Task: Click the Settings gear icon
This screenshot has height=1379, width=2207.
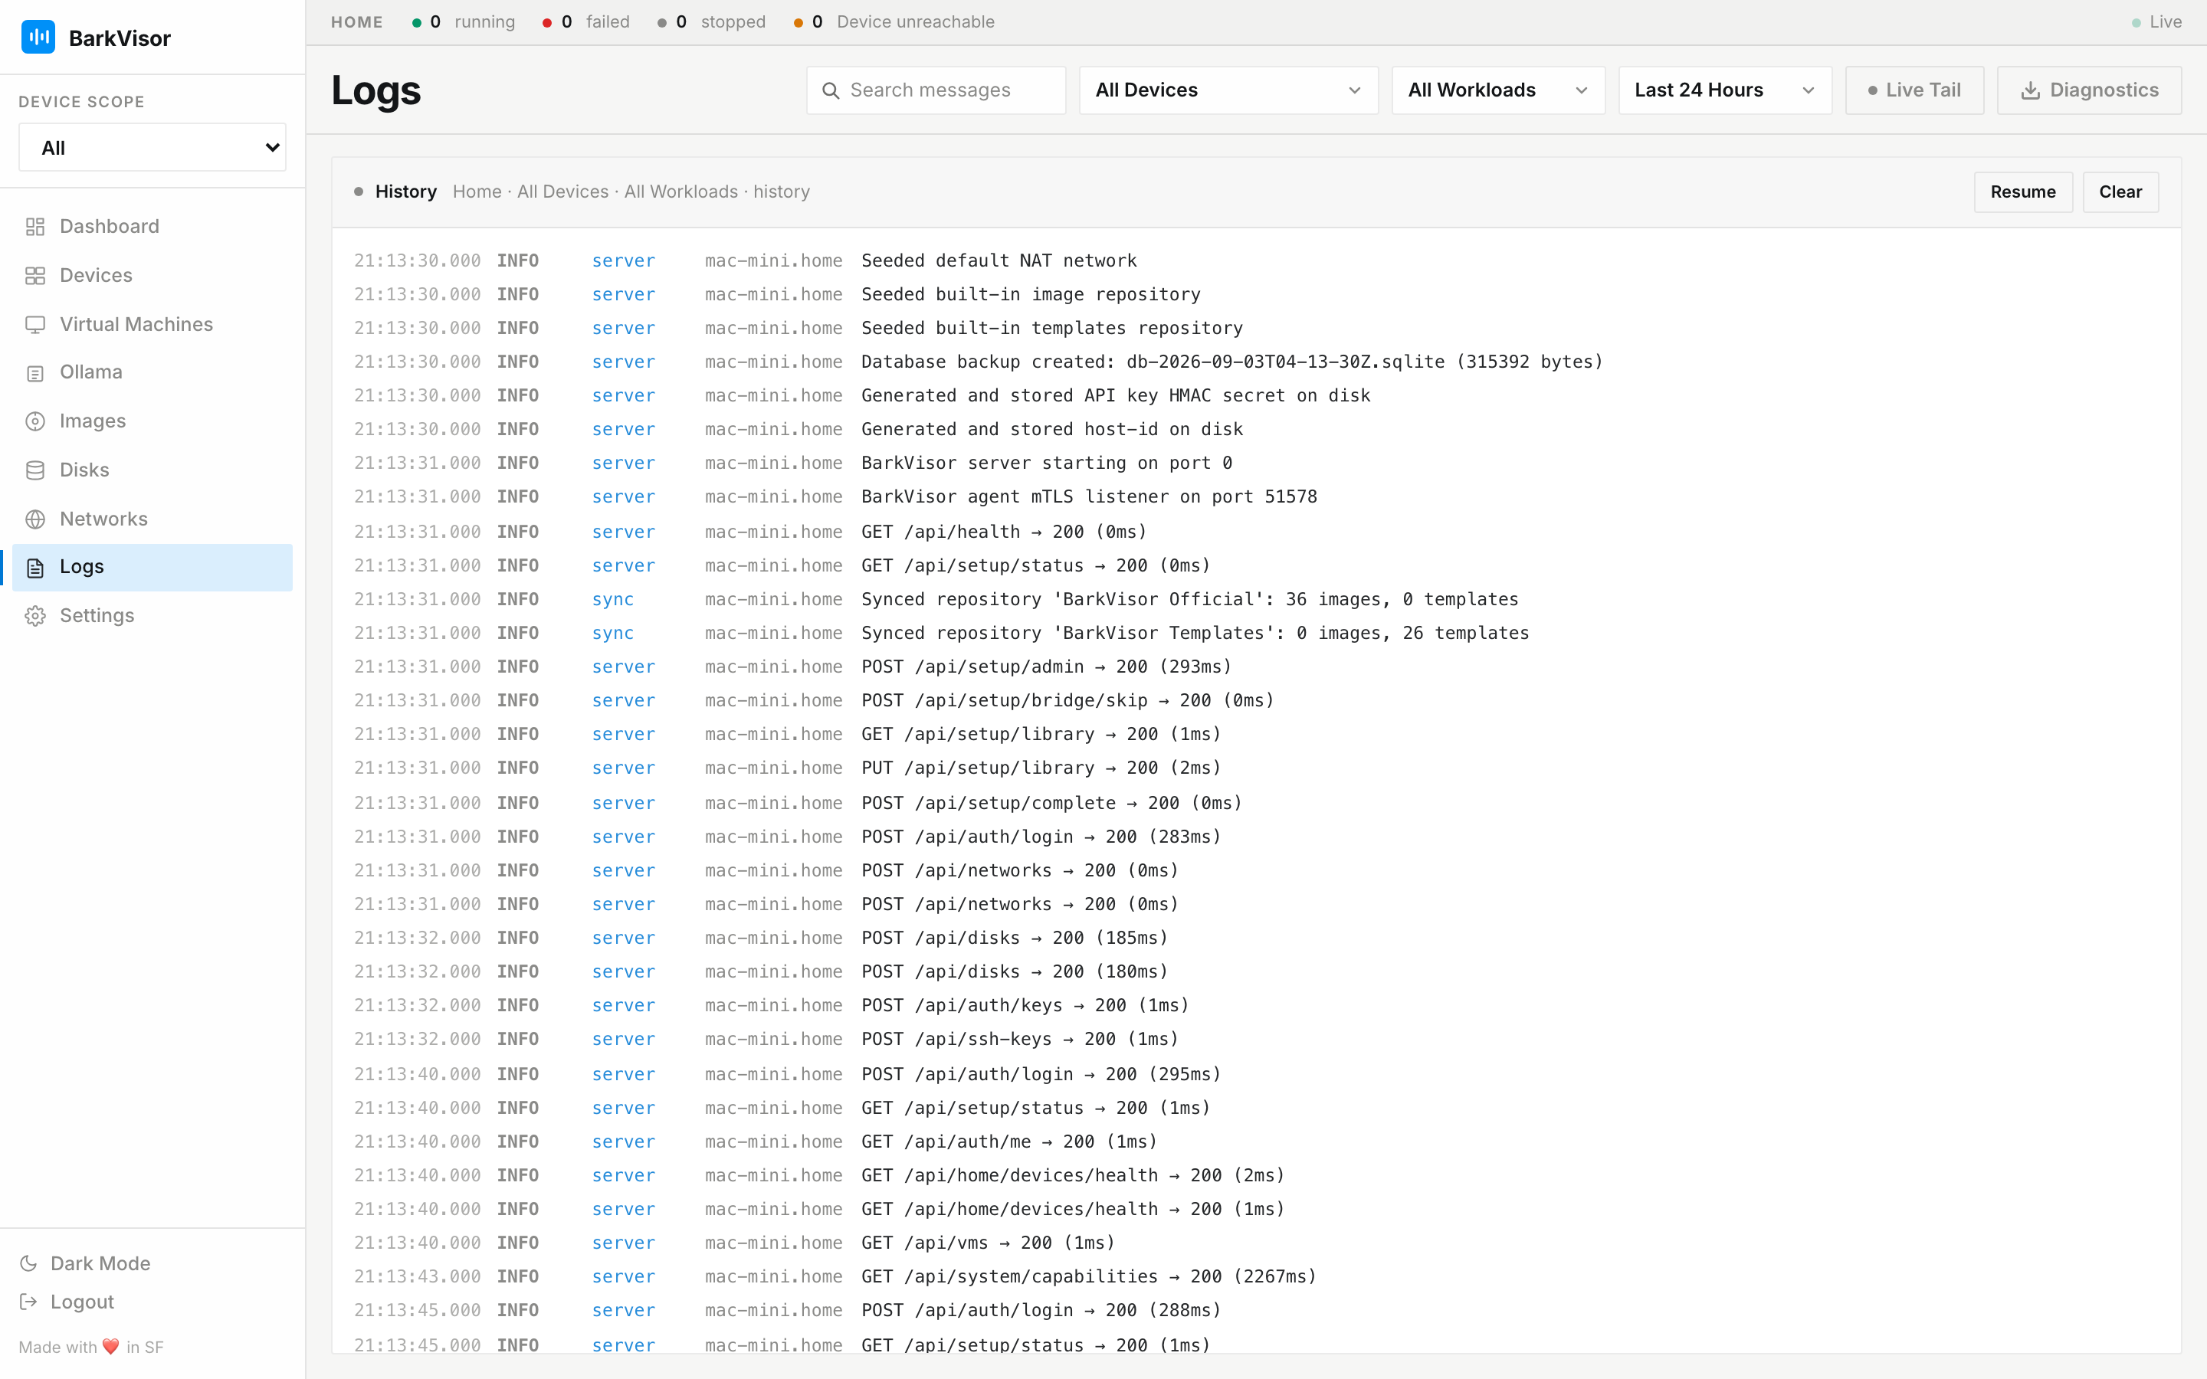Action: pos(35,616)
